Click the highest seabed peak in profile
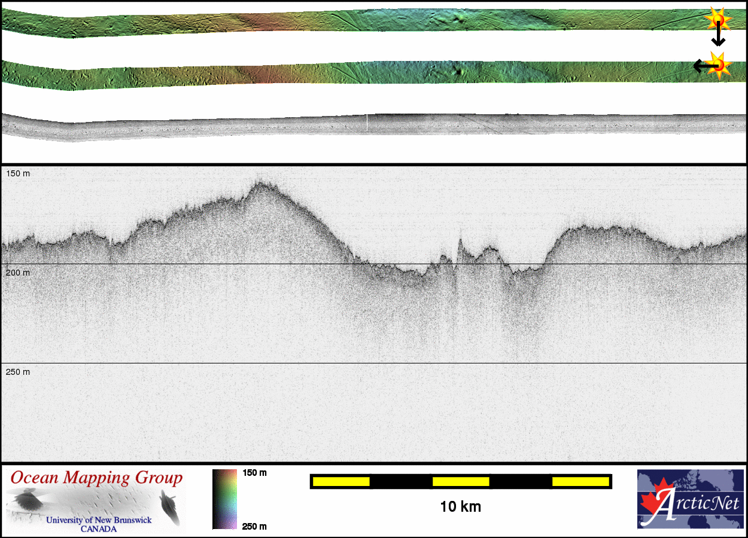The width and height of the screenshot is (748, 538). (260, 183)
